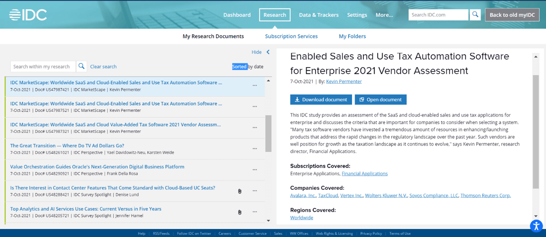Screen dimensions: 546x237
Task: Open more options for Top Analytics and AI row
Action: [255, 212]
